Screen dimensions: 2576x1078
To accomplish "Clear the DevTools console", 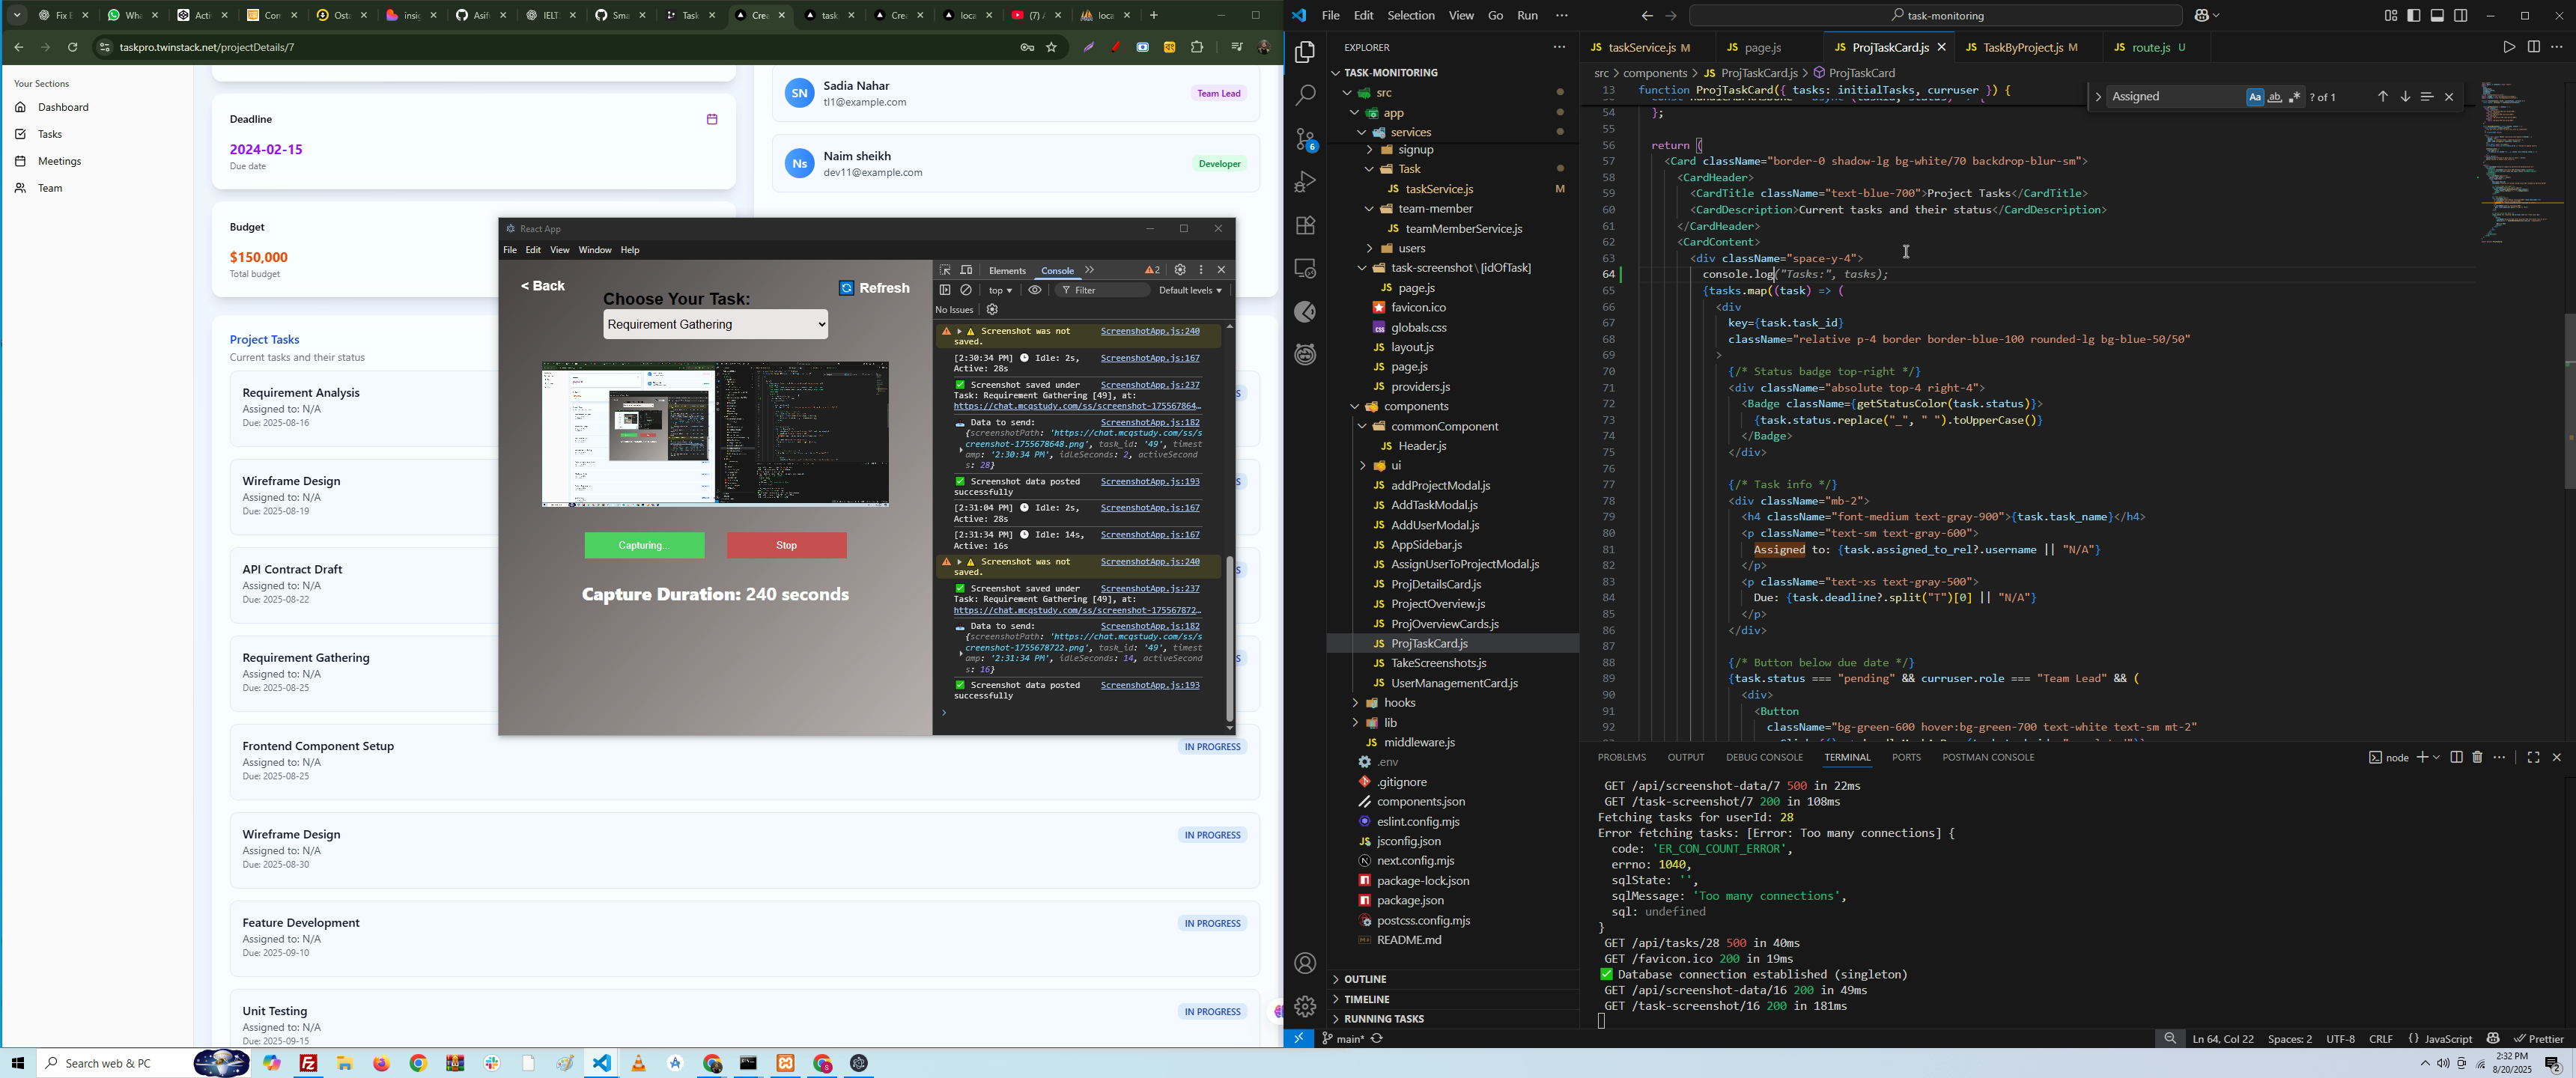I will pos(966,290).
